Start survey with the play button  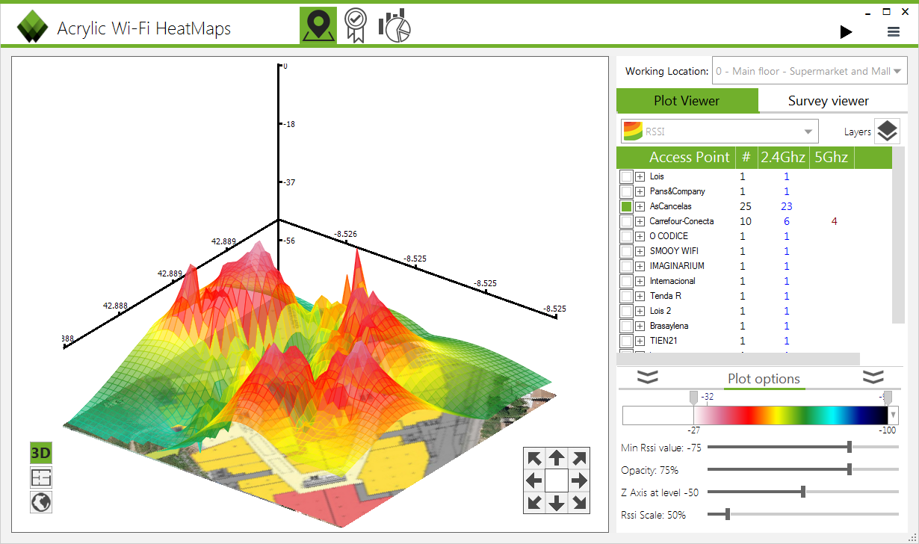click(846, 31)
